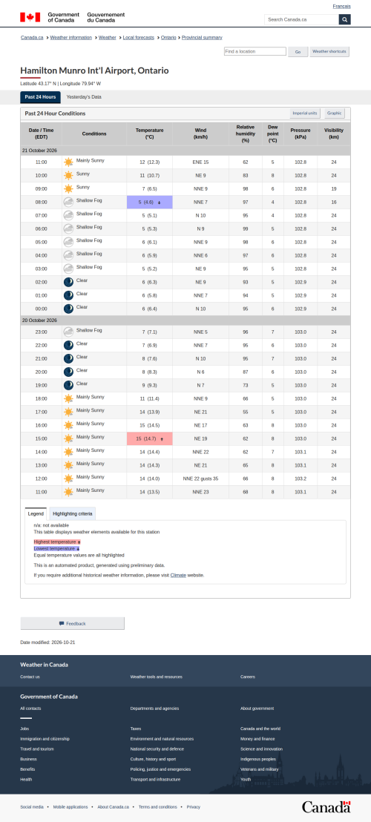Click the Go button
Screen dimensions: 371x822
pos(298,52)
